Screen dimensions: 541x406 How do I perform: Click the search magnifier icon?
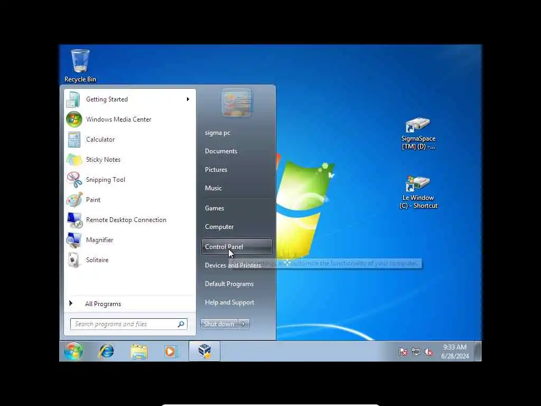(181, 324)
